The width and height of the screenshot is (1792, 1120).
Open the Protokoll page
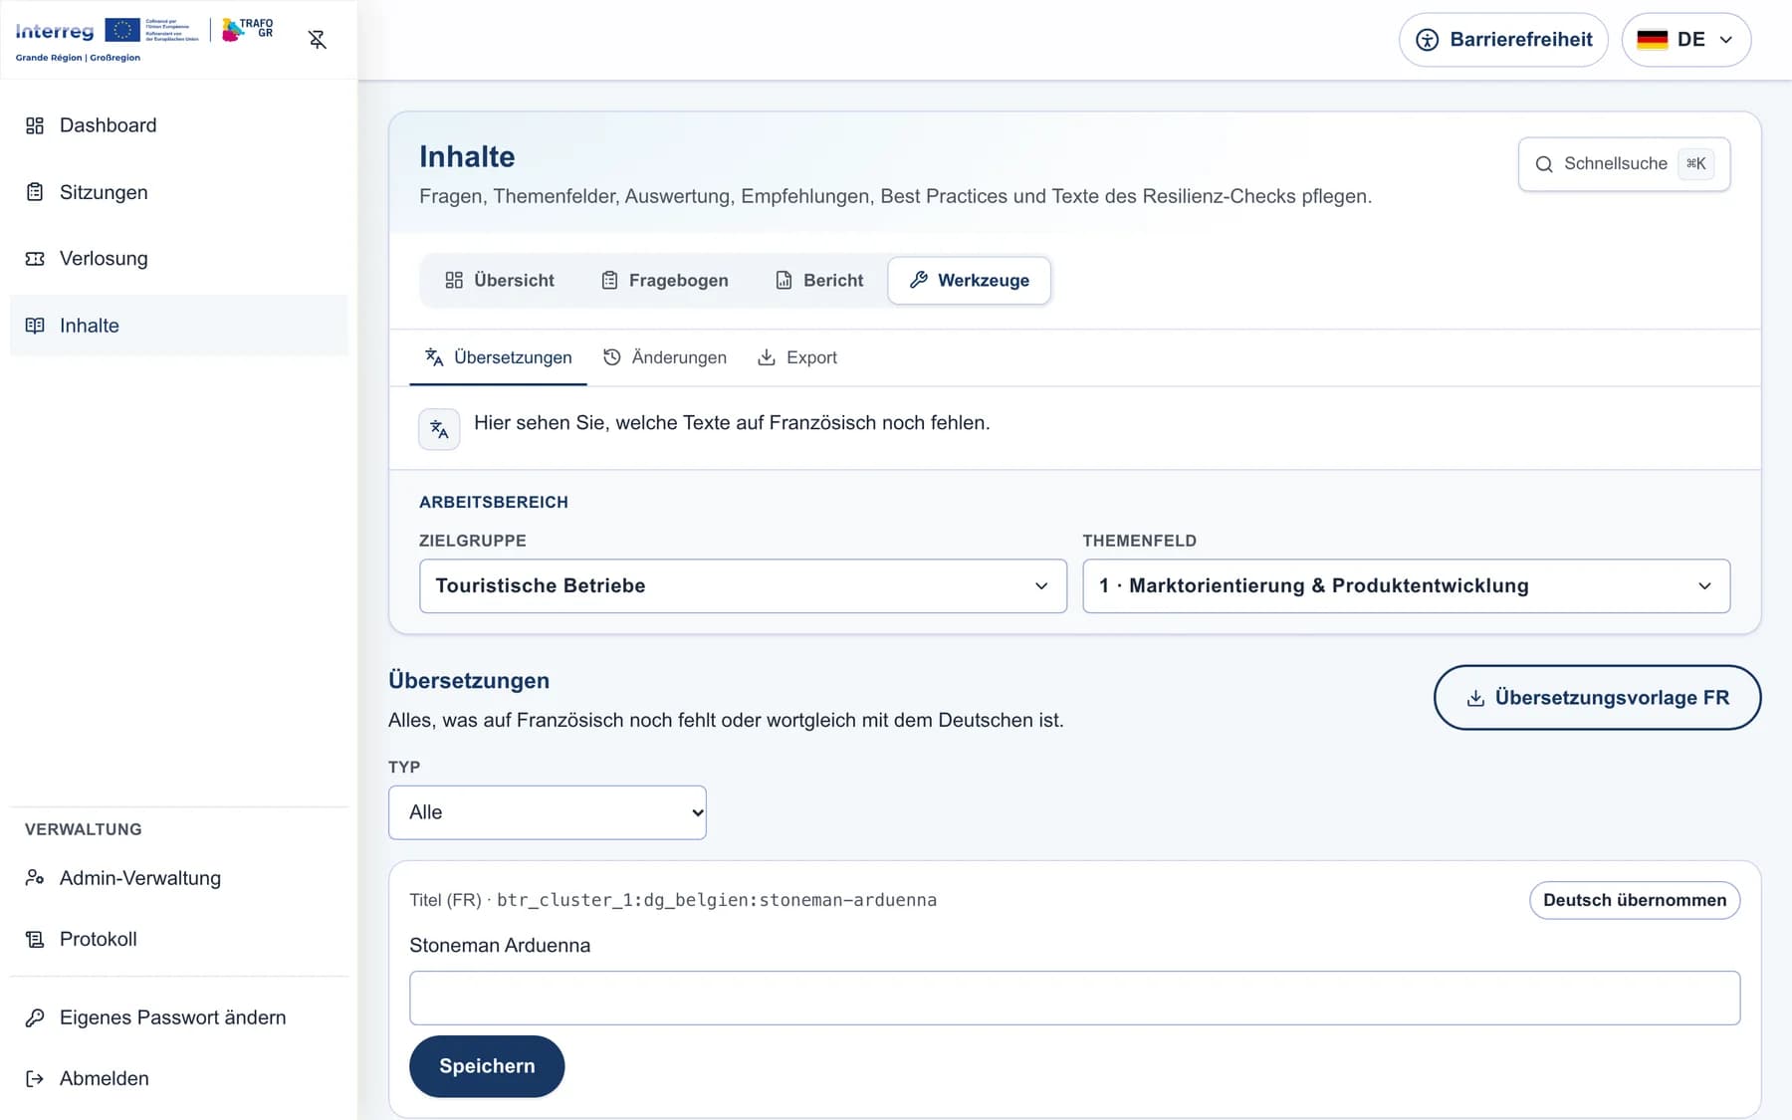[x=179, y=939]
